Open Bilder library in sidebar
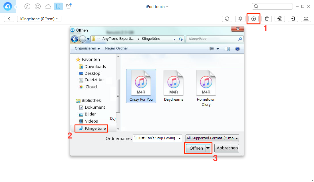Screen dimensions: 314x182 (x=88, y=114)
